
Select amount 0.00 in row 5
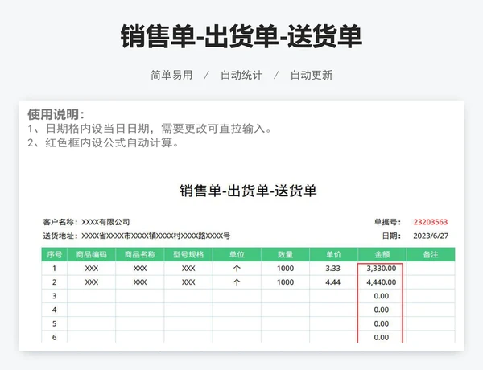382,324
